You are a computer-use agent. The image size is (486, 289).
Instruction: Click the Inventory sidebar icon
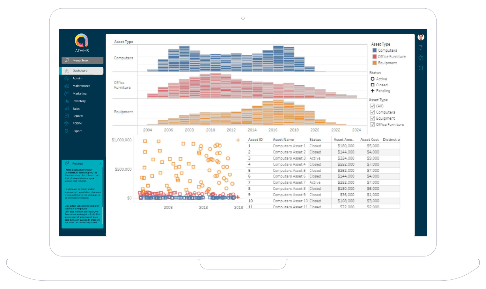pyautogui.click(x=67, y=101)
